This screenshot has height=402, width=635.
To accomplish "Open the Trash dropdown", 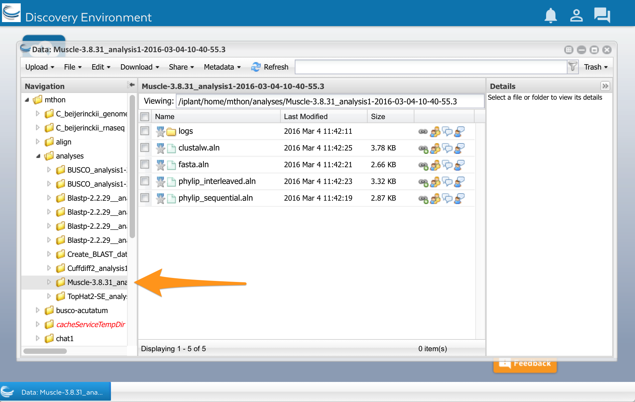I will [596, 67].
